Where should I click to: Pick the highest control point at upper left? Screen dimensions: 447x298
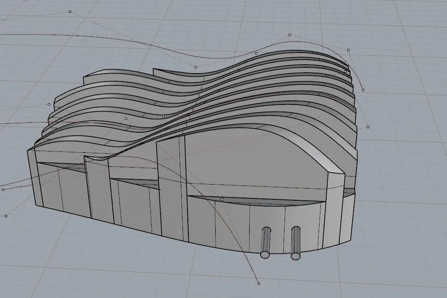coord(70,12)
